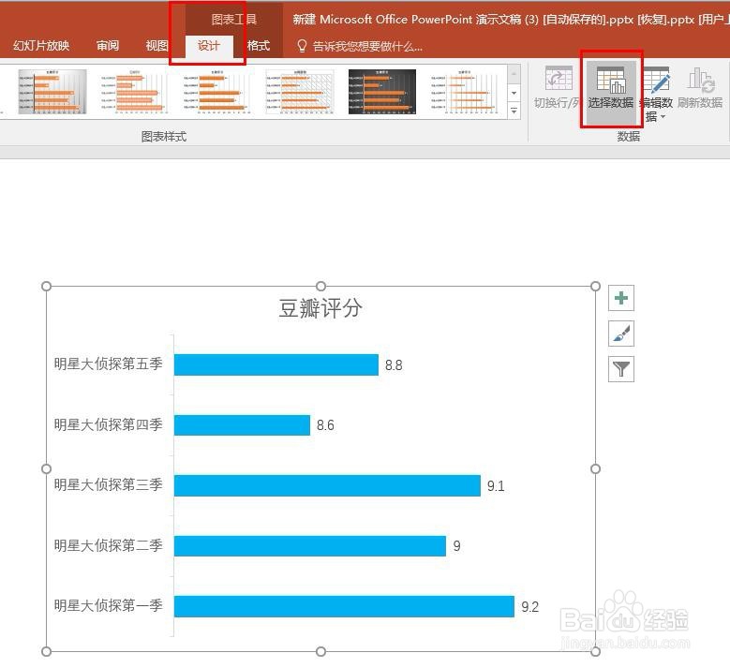
Task: Click axis label 明星大侦探第四季
Action: coord(108,424)
